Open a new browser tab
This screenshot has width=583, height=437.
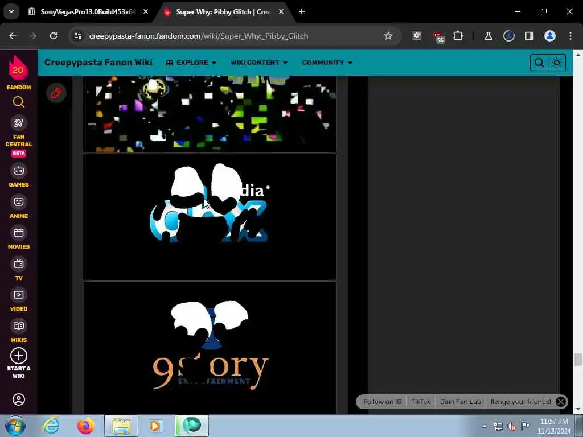pos(302,11)
